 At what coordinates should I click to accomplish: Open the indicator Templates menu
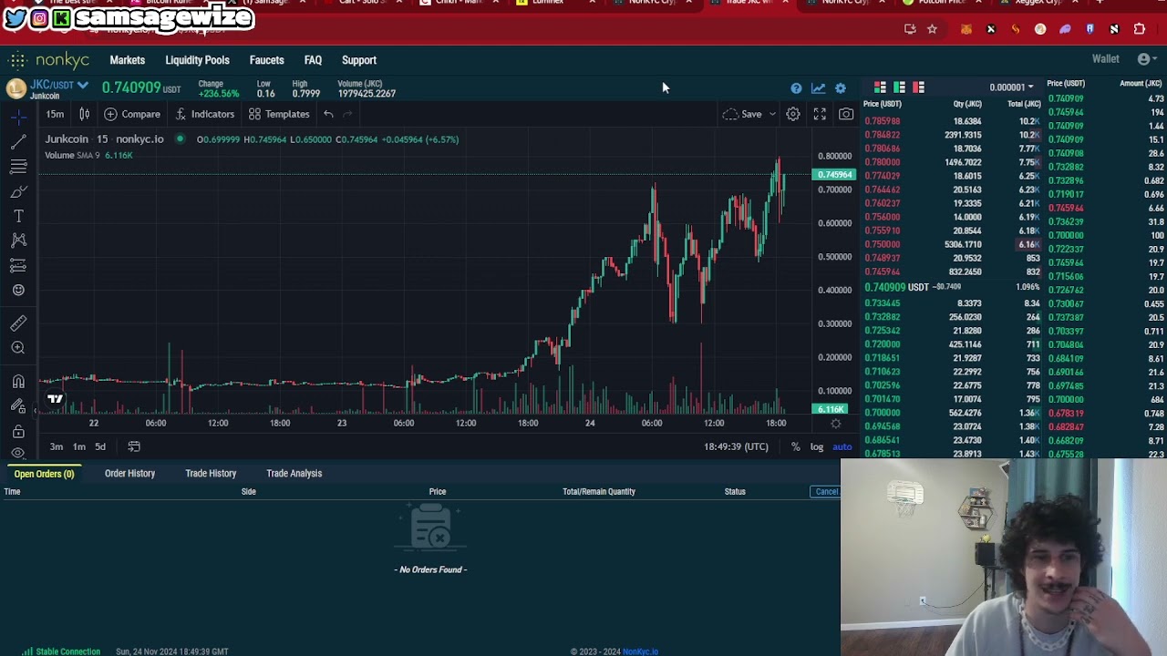pyautogui.click(x=279, y=114)
